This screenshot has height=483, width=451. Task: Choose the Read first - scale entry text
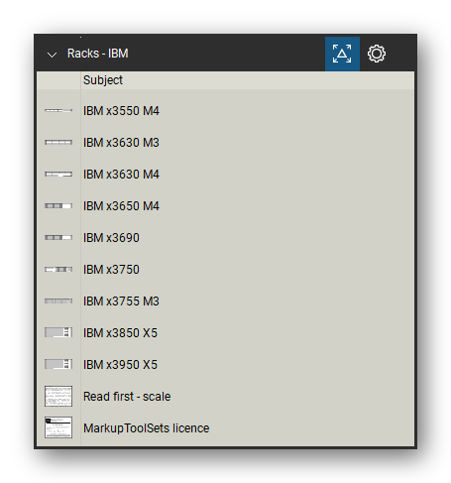pyautogui.click(x=127, y=397)
